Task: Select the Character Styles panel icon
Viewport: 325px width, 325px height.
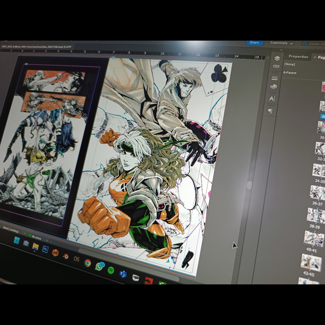Action: click(x=272, y=98)
